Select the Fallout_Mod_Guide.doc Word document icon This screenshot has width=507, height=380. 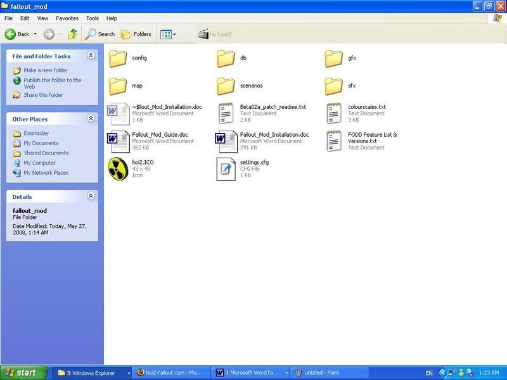tap(119, 141)
